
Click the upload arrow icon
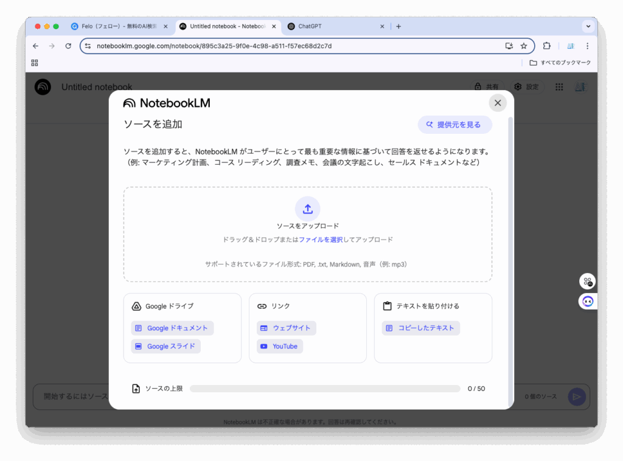point(307,209)
